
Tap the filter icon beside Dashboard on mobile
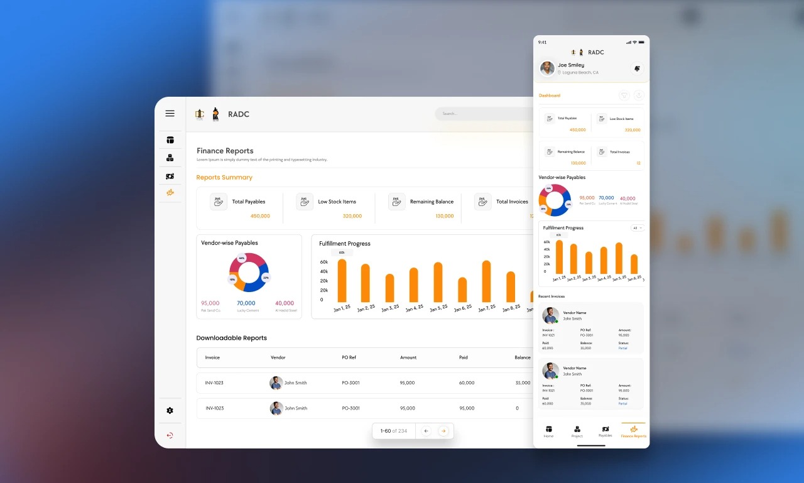coord(624,95)
